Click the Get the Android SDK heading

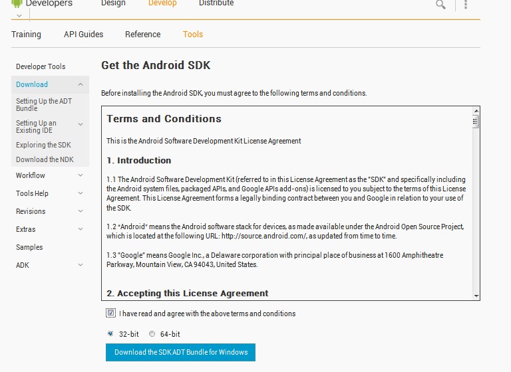156,65
